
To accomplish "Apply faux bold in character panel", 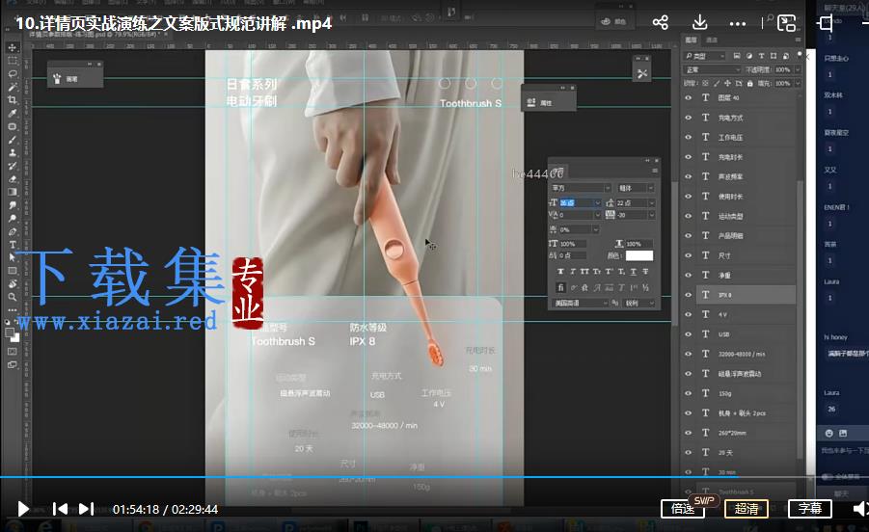I will [560, 272].
